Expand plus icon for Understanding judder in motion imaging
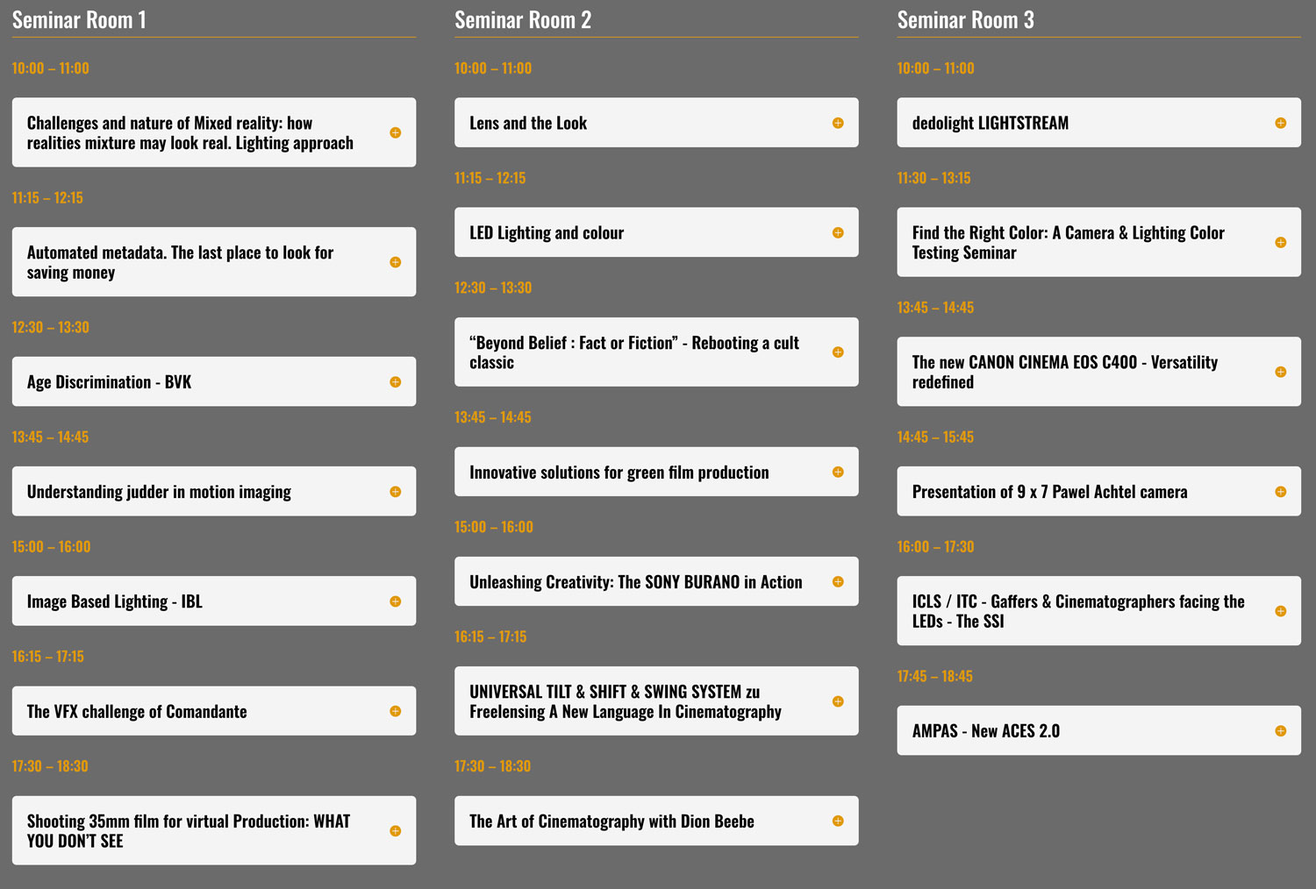 pyautogui.click(x=395, y=492)
